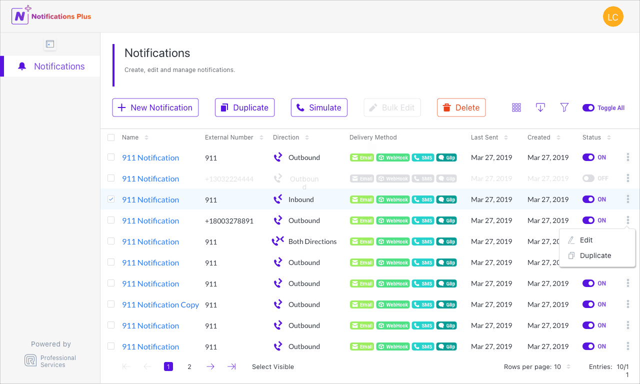Click the grid column-view icon

[x=516, y=107]
